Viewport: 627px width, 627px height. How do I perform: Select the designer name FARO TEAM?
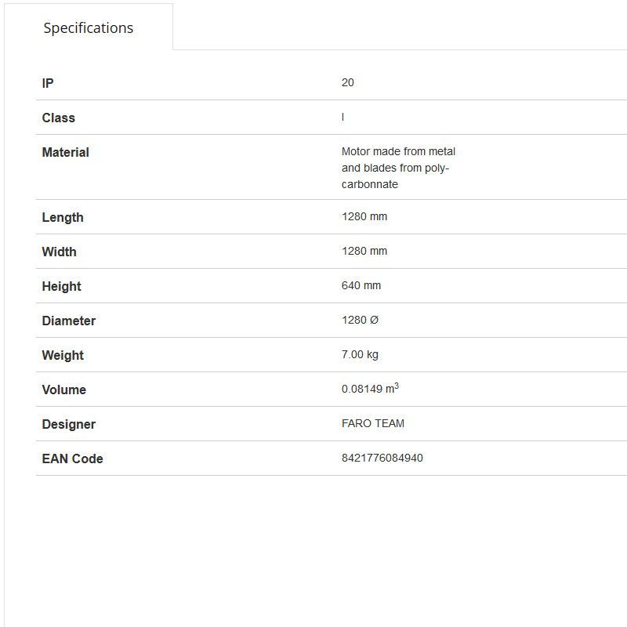tap(373, 423)
